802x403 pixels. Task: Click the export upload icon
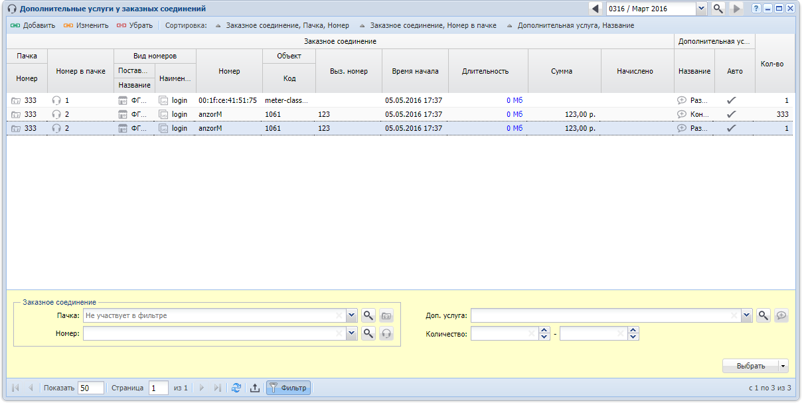[x=254, y=388]
